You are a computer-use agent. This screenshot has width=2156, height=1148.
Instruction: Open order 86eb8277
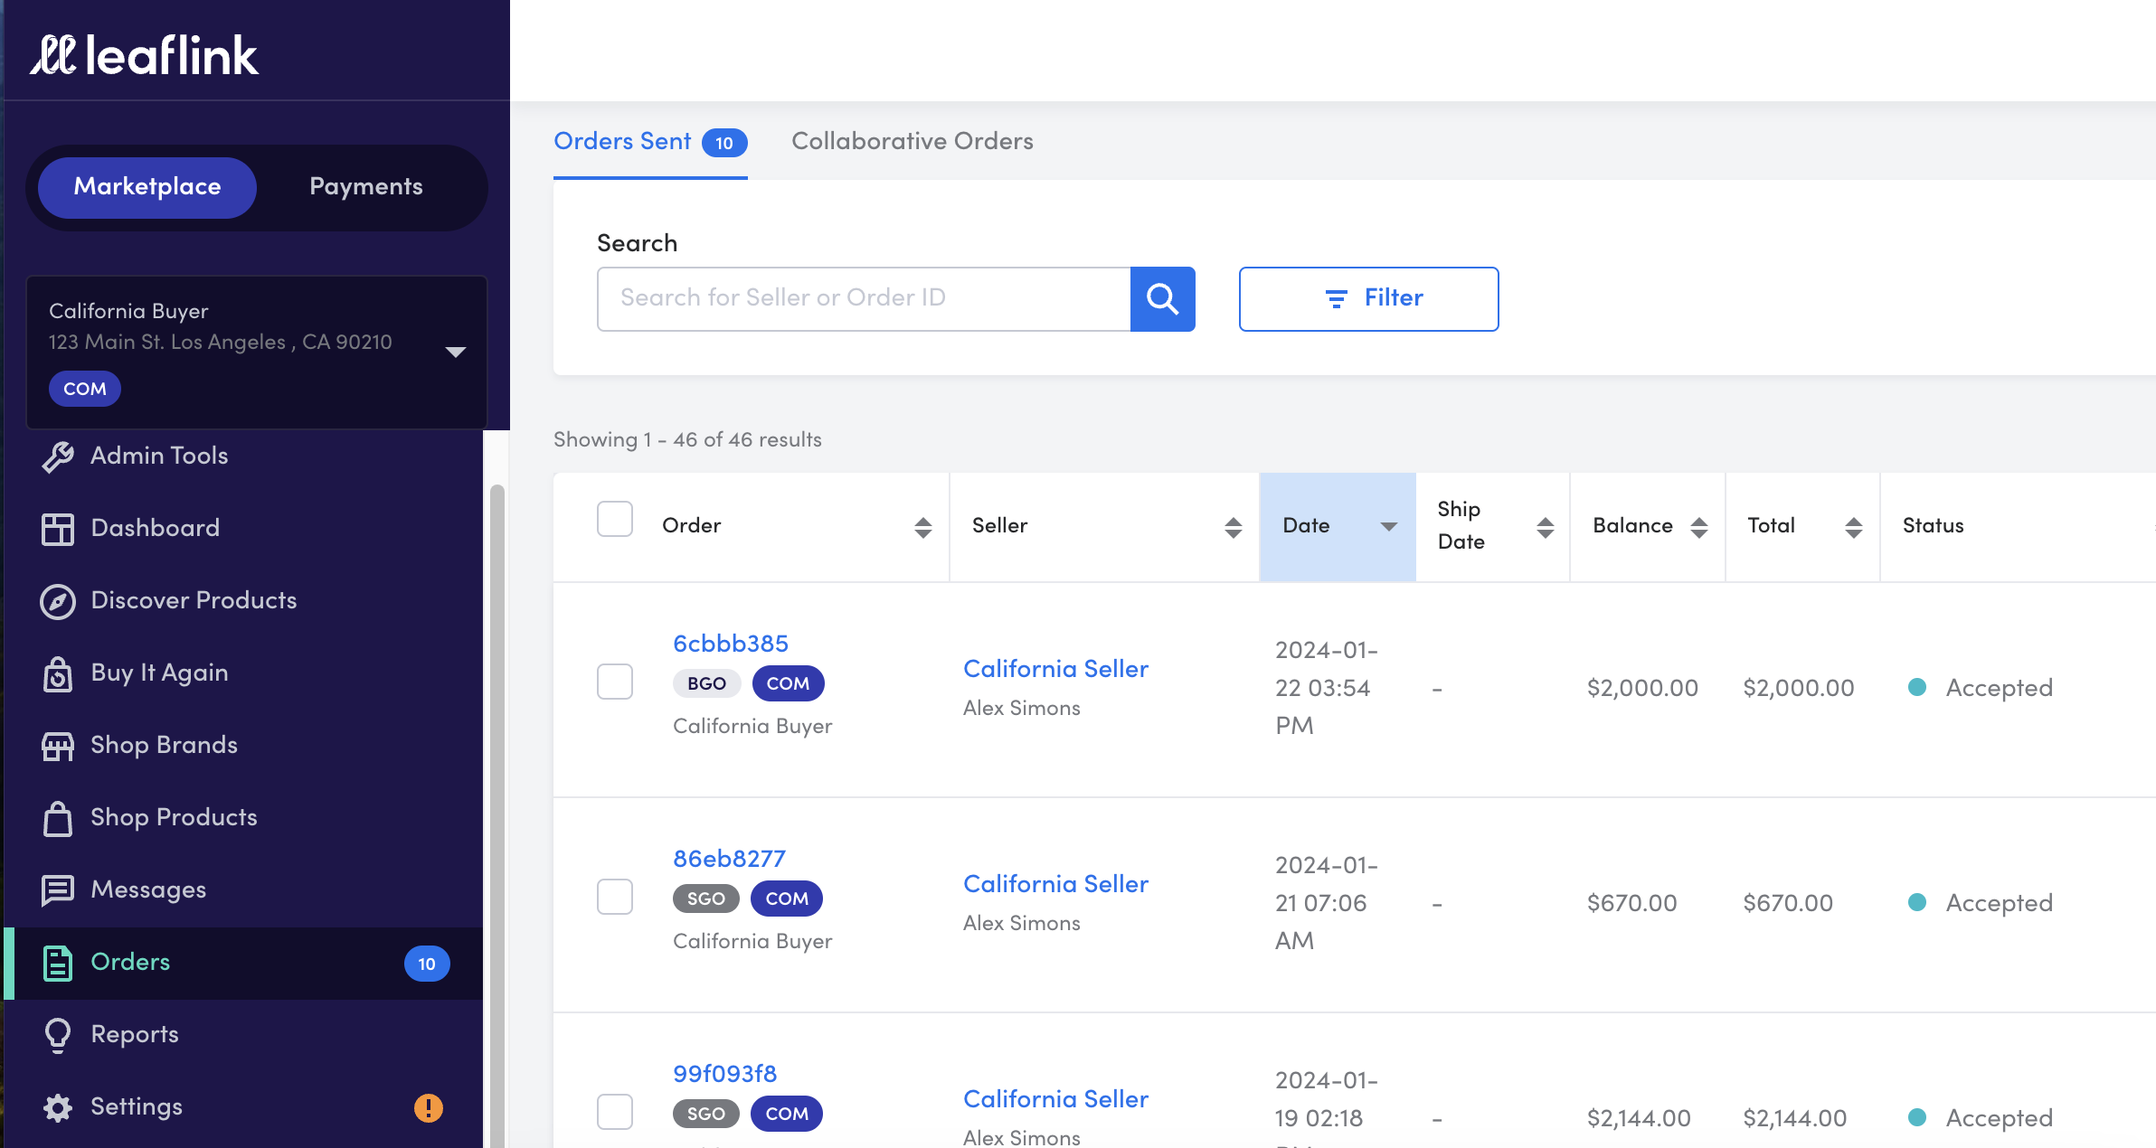tap(729, 859)
